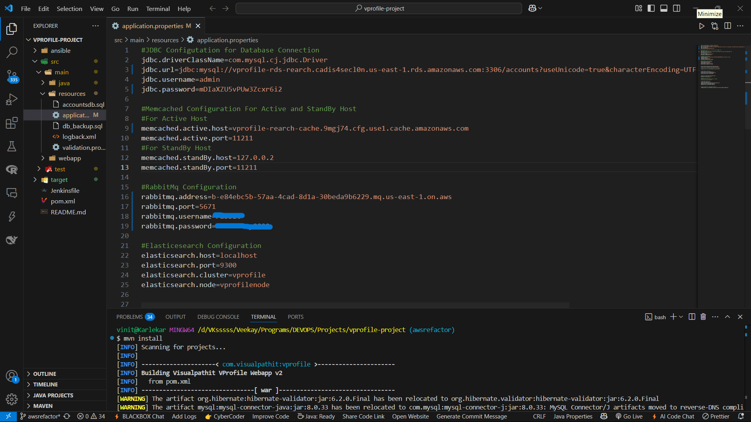Toggle the bottom panel layout button
The height and width of the screenshot is (422, 751).
point(664,8)
